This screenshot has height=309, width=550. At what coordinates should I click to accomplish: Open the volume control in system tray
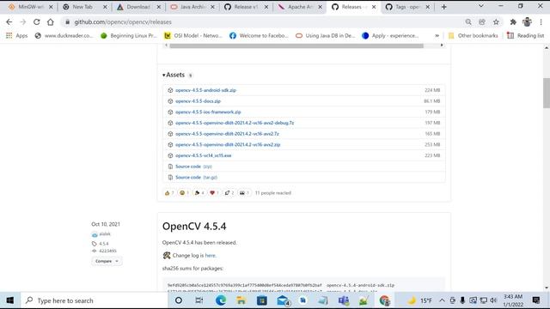click(493, 300)
